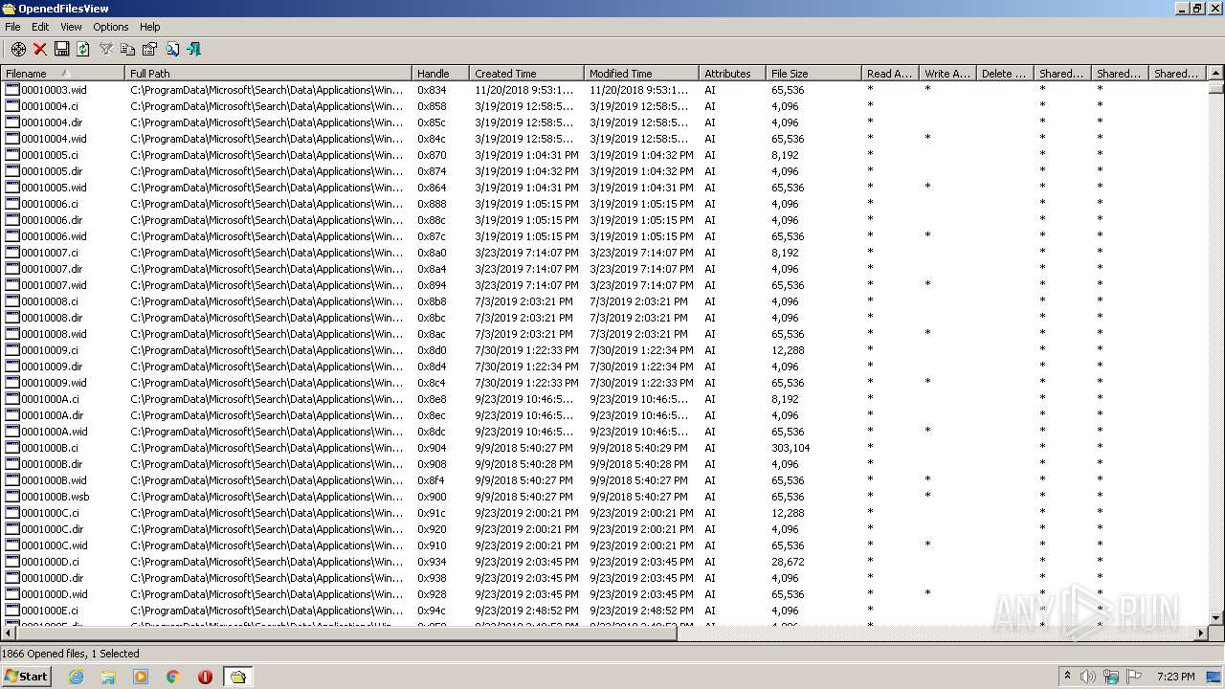Click horizontal scrollbar right arrow

click(1200, 633)
